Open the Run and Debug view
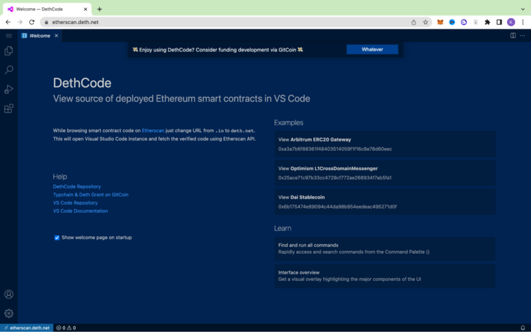The image size is (531, 332). pyautogui.click(x=9, y=89)
